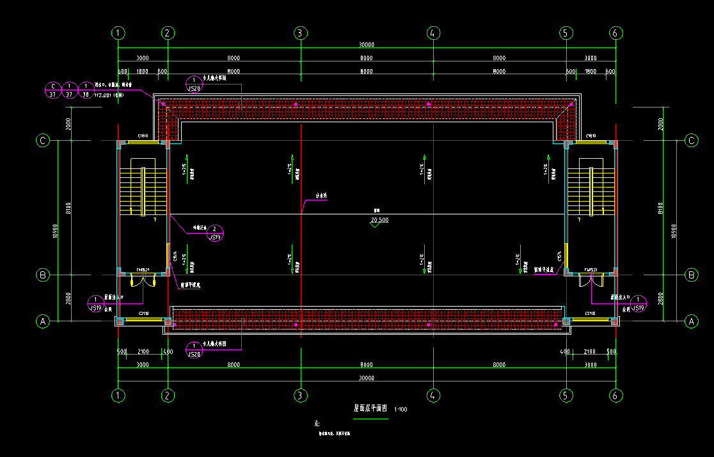Image resolution: width=714 pixels, height=457 pixels.
Task: Select the top 30000 overall dimension text
Action: point(366,45)
